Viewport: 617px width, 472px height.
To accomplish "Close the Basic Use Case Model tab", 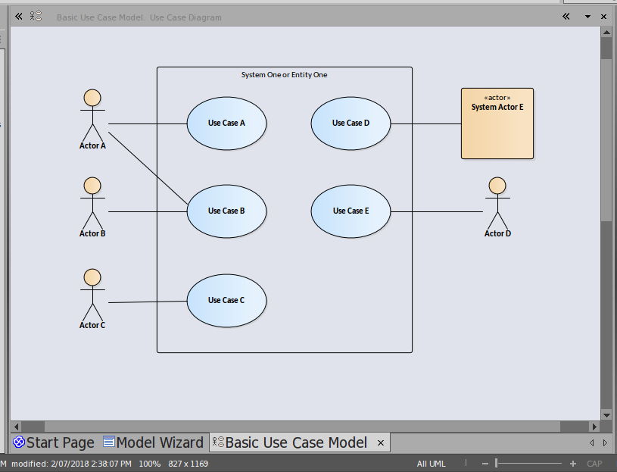I will pyautogui.click(x=380, y=442).
